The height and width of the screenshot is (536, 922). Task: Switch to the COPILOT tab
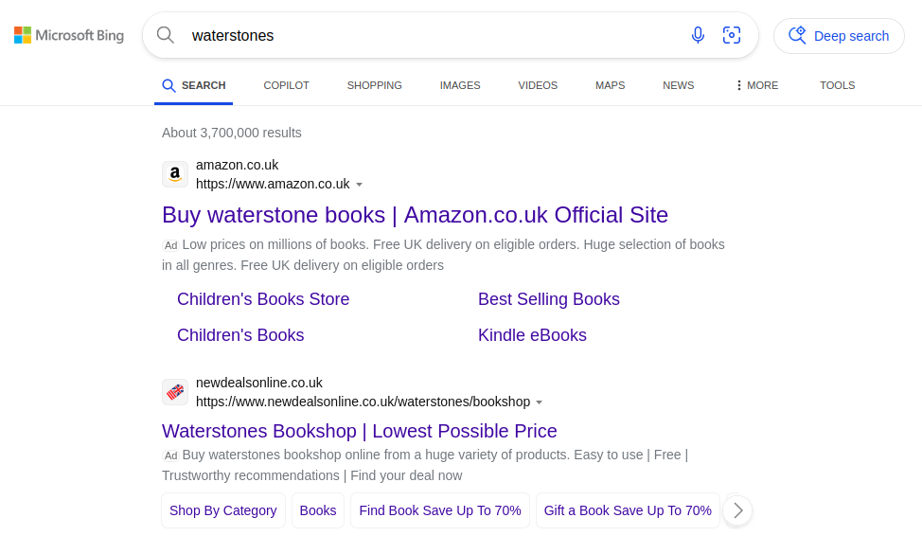tap(287, 85)
